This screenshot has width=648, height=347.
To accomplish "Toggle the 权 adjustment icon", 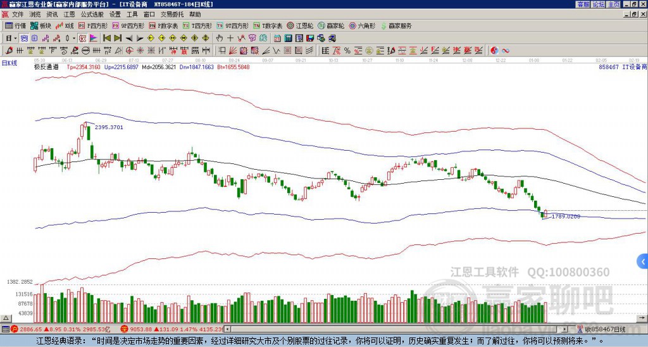I will click(82, 39).
